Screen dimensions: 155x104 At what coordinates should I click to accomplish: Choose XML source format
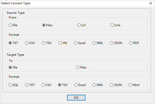[x=94, y=43]
